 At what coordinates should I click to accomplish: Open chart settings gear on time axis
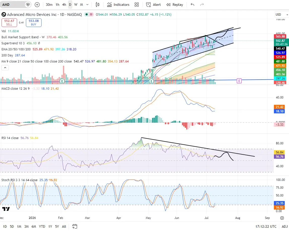[x=282, y=218]
